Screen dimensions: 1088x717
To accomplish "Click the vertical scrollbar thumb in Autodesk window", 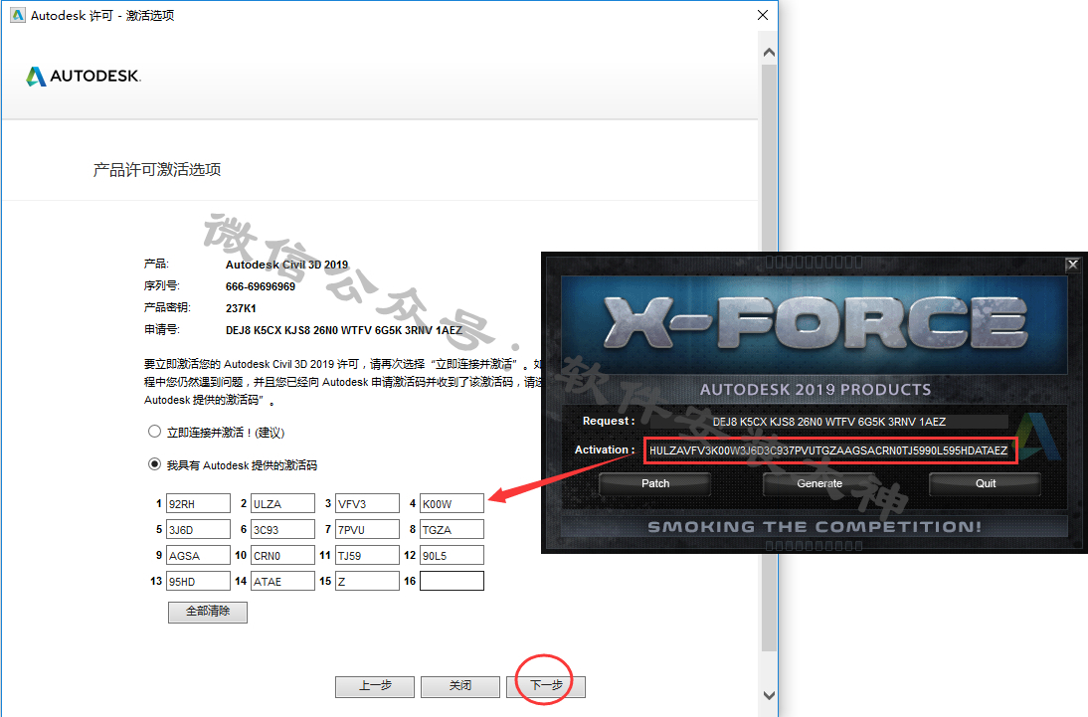I will [769, 357].
